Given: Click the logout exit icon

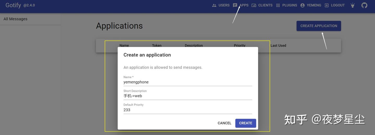Looking at the screenshot, I should 327,5.
